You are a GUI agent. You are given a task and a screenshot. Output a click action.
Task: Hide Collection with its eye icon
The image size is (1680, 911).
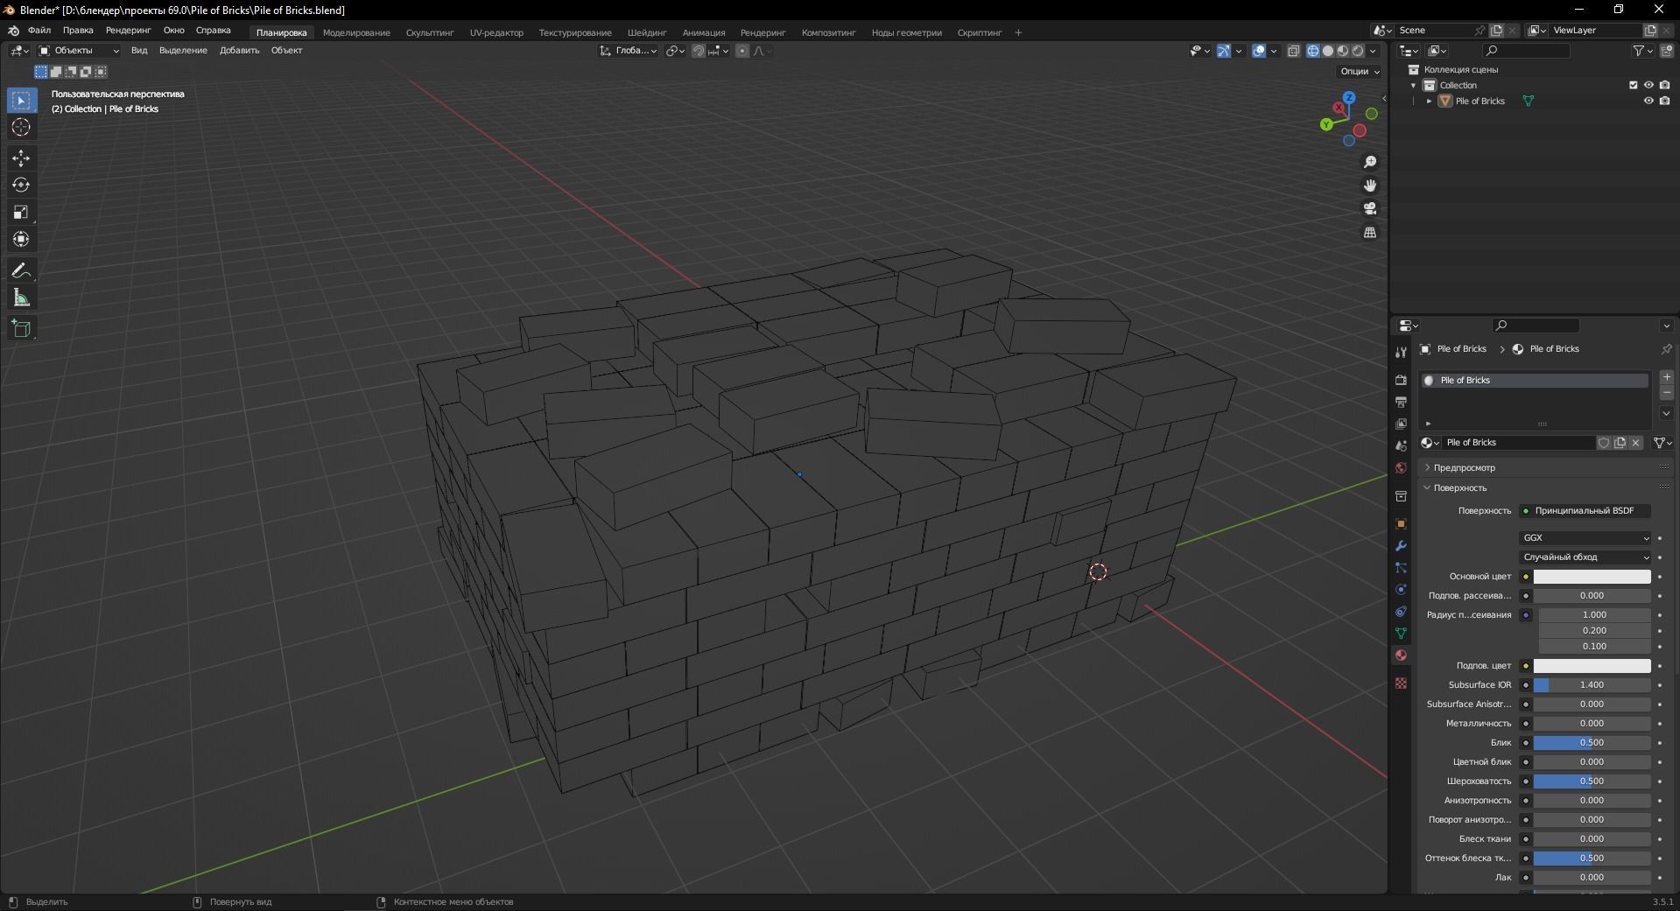click(1648, 85)
